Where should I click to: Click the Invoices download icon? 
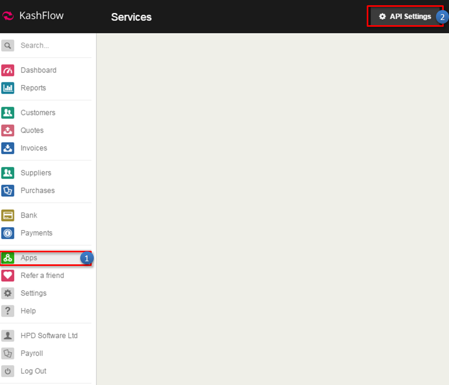point(8,148)
